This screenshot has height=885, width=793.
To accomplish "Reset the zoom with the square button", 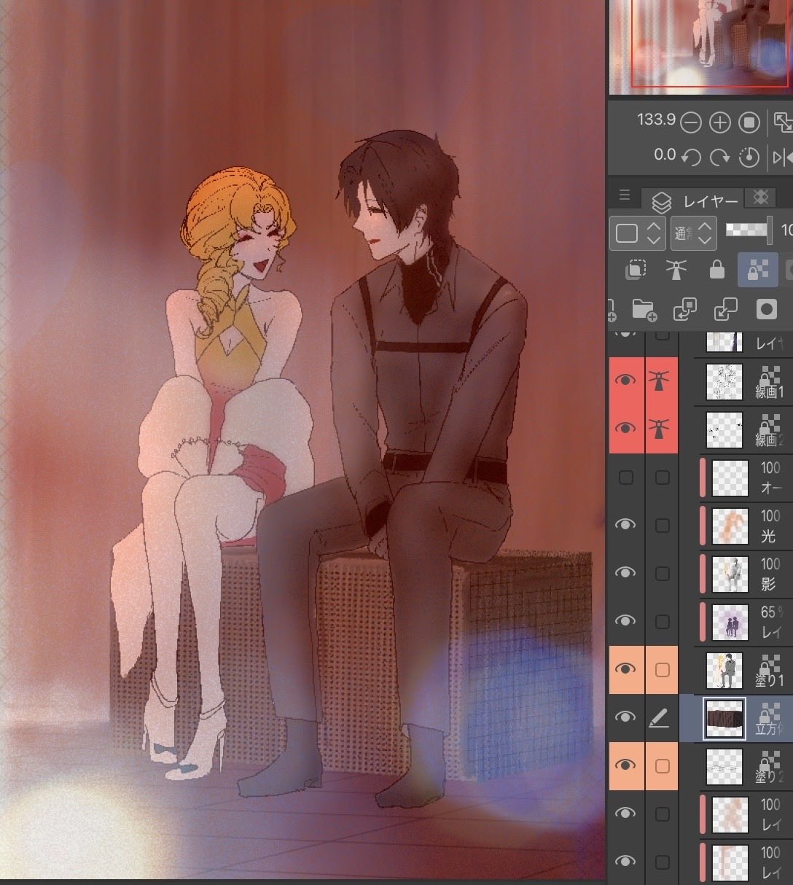I will click(749, 122).
